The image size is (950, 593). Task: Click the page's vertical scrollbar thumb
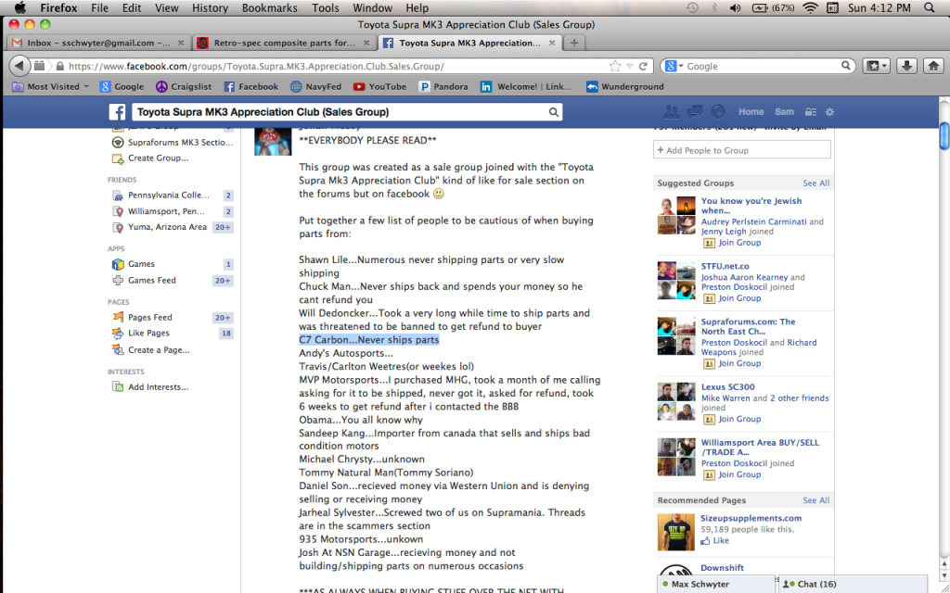[x=944, y=135]
